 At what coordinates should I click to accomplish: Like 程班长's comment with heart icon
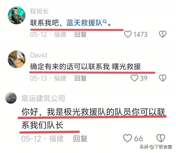click(128, 34)
